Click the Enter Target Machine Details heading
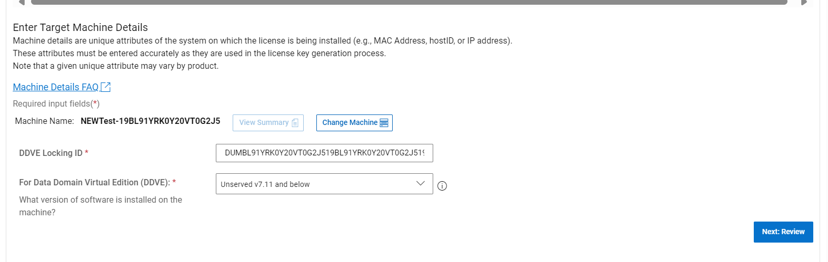 point(81,27)
